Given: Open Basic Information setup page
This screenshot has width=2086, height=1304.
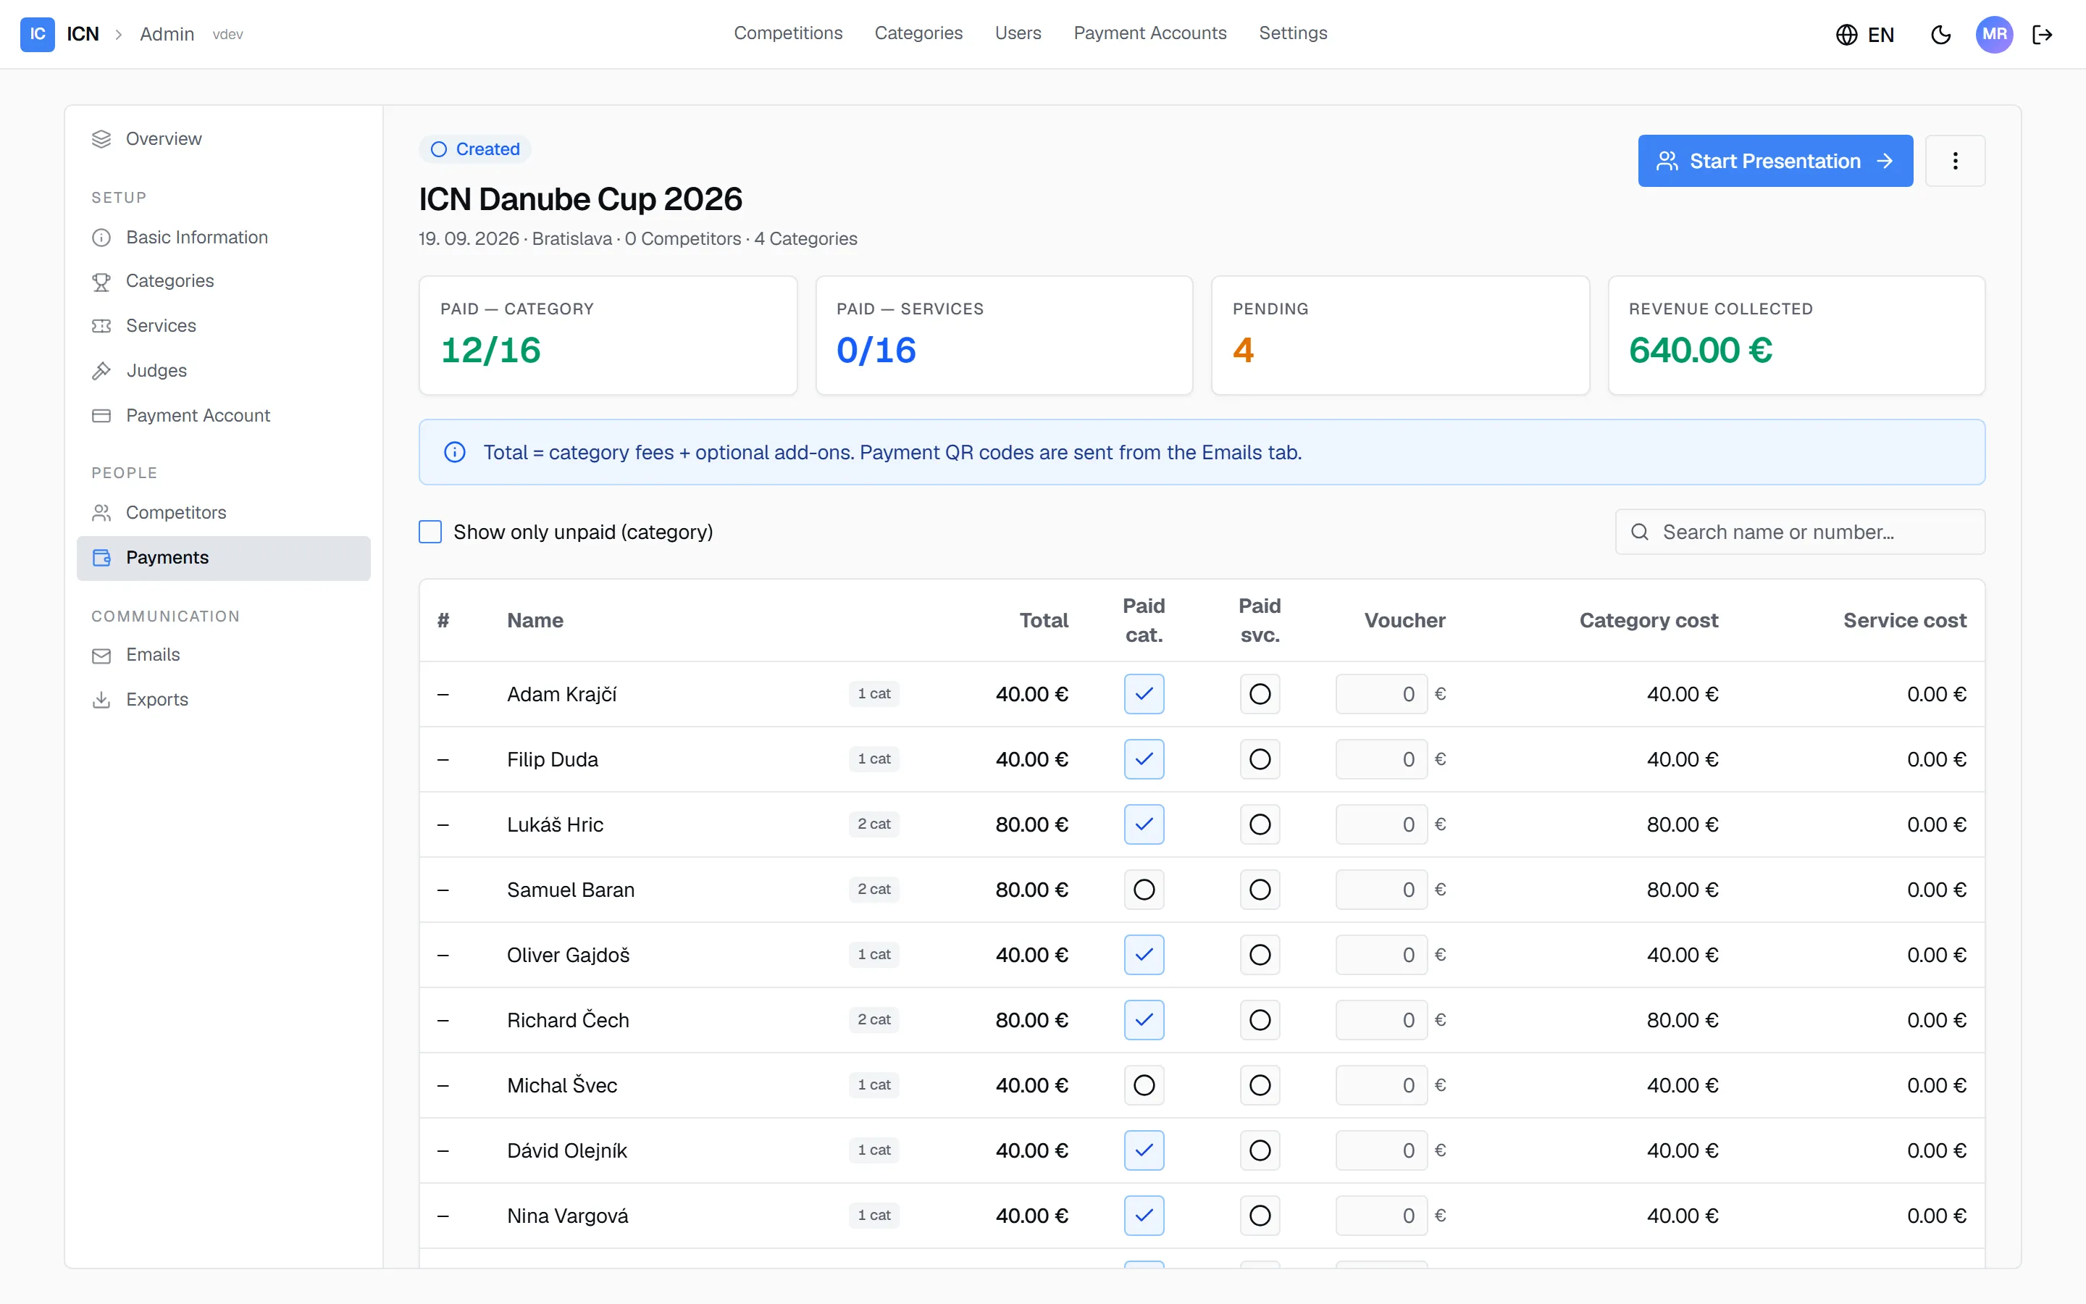Looking at the screenshot, I should point(223,237).
